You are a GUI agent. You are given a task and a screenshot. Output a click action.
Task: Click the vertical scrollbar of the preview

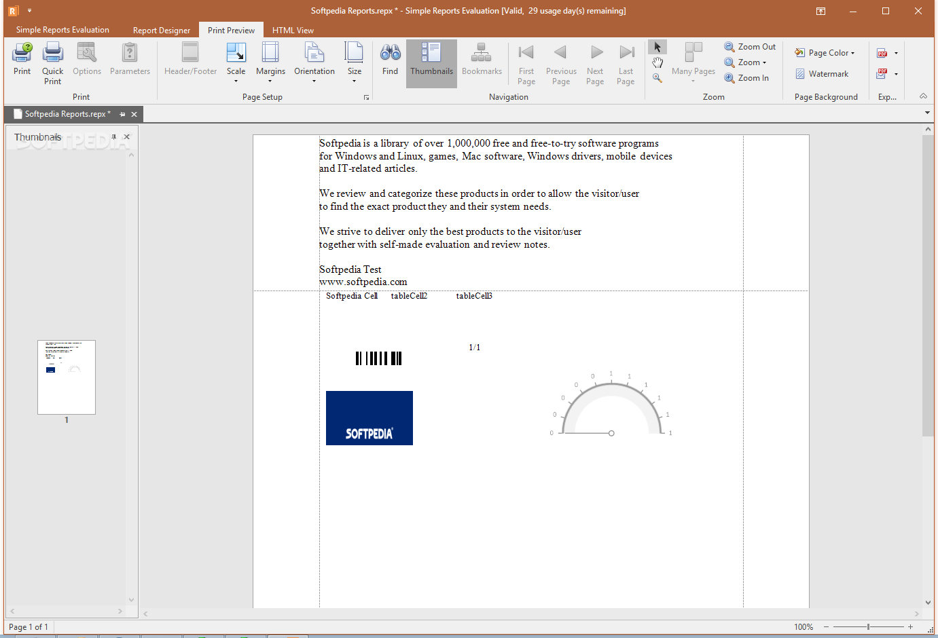pos(928,285)
